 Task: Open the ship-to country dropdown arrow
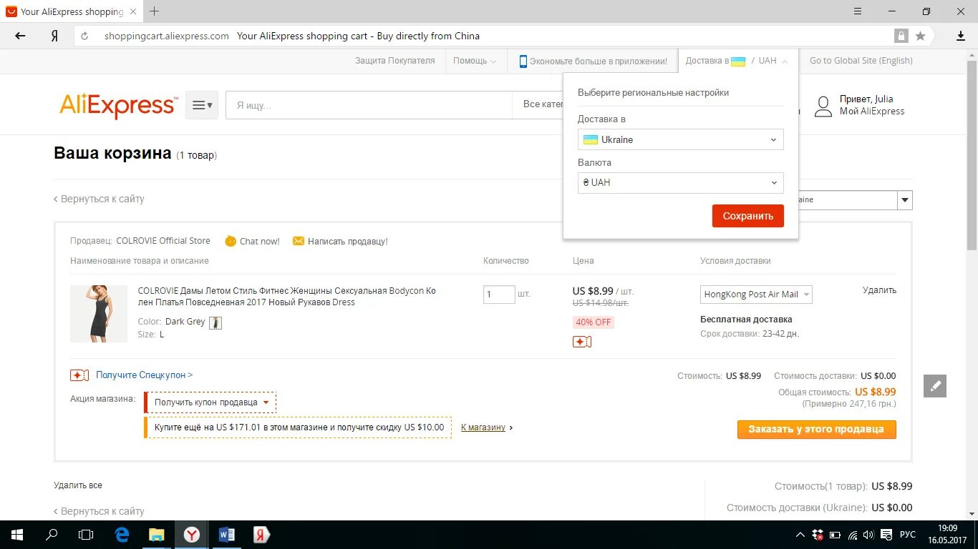coord(905,200)
